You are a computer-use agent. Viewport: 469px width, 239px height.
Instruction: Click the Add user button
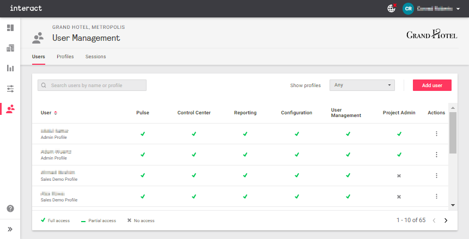(x=431, y=85)
